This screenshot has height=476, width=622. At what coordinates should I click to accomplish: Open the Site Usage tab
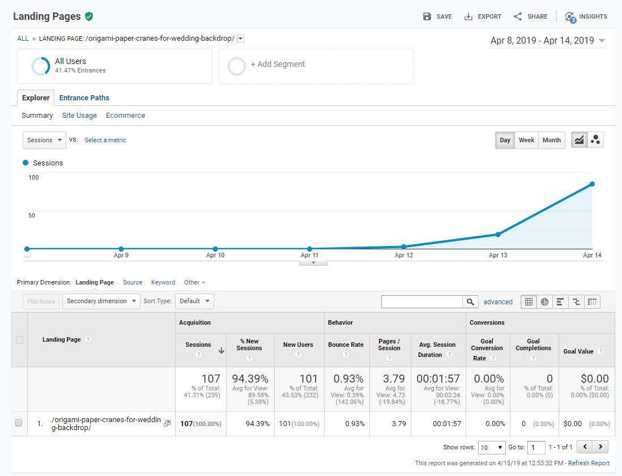79,116
